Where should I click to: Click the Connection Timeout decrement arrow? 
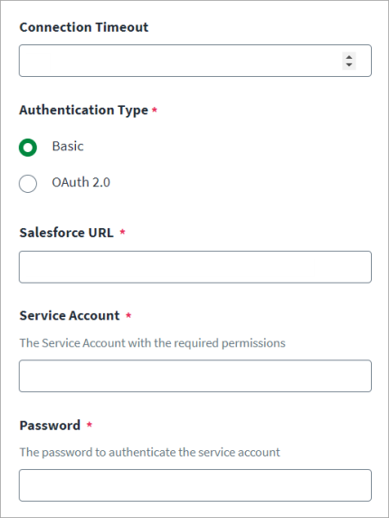coord(349,65)
